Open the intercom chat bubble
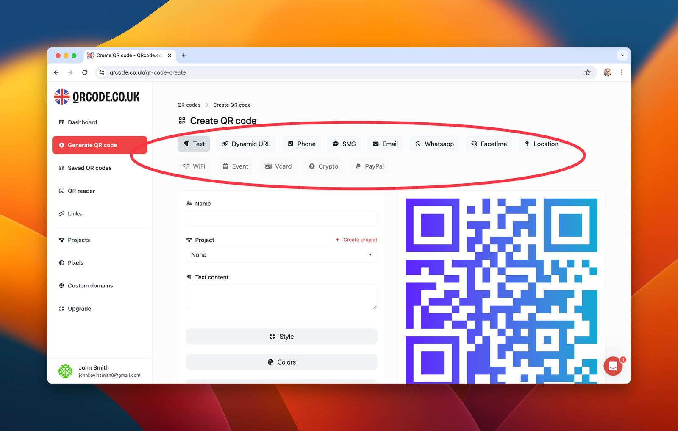 (x=613, y=366)
